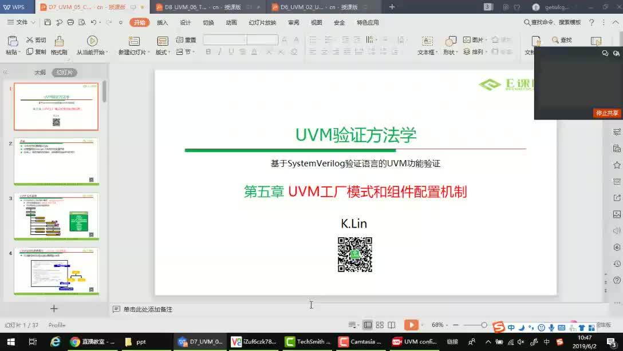Click the microphone icon on Sogou toolbar

coord(551,328)
